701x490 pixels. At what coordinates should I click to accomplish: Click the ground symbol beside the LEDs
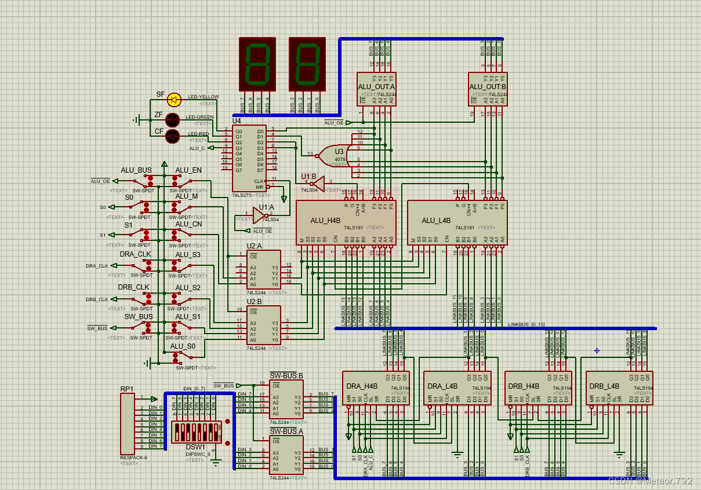pyautogui.click(x=137, y=120)
